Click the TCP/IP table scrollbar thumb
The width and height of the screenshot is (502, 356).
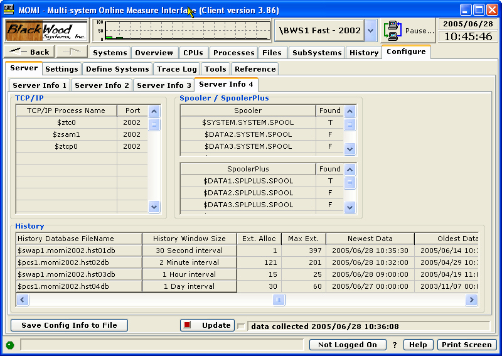(154, 124)
